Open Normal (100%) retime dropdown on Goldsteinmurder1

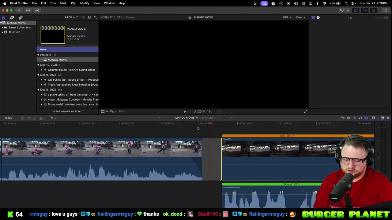click(293, 184)
